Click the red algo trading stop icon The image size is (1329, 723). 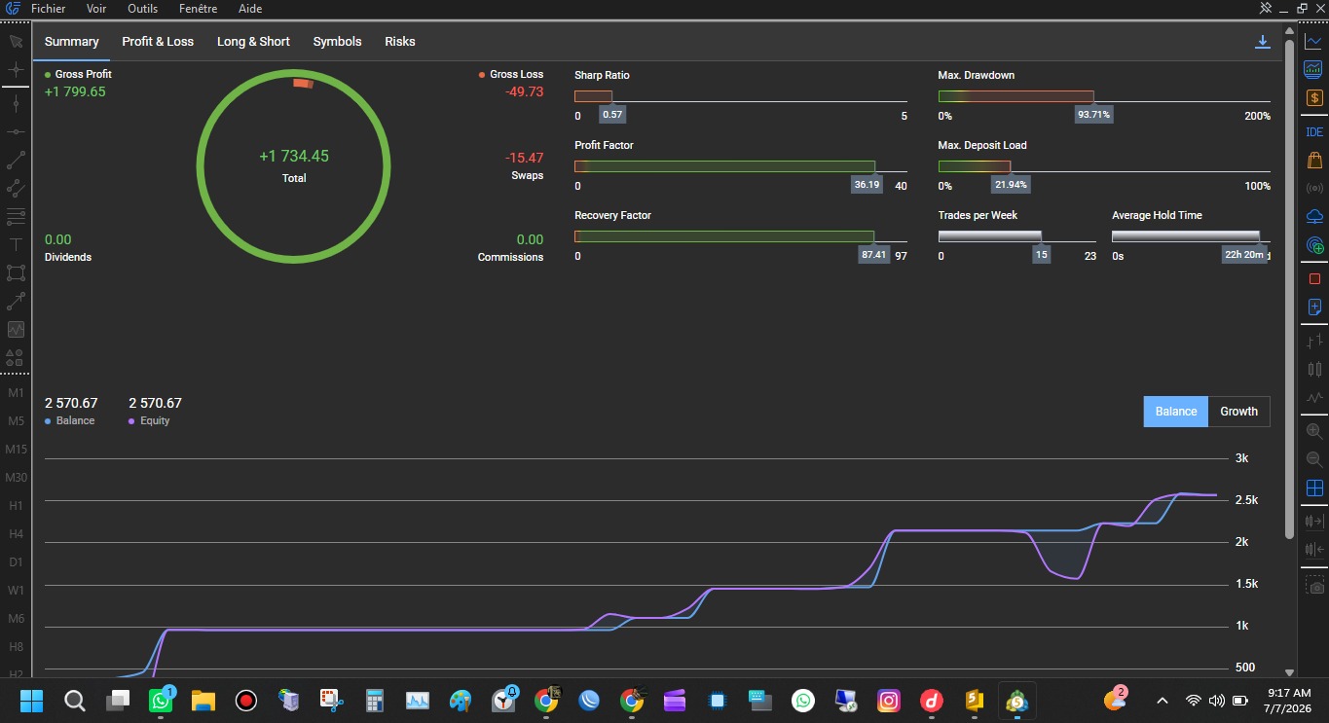1314,278
